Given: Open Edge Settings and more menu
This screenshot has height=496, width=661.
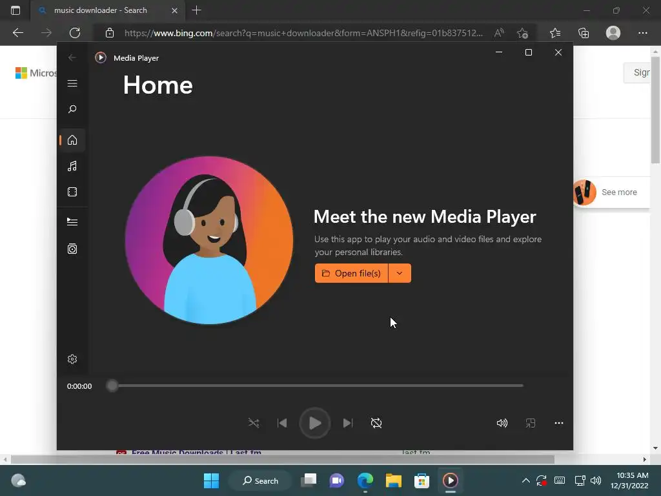Looking at the screenshot, I should tap(642, 33).
